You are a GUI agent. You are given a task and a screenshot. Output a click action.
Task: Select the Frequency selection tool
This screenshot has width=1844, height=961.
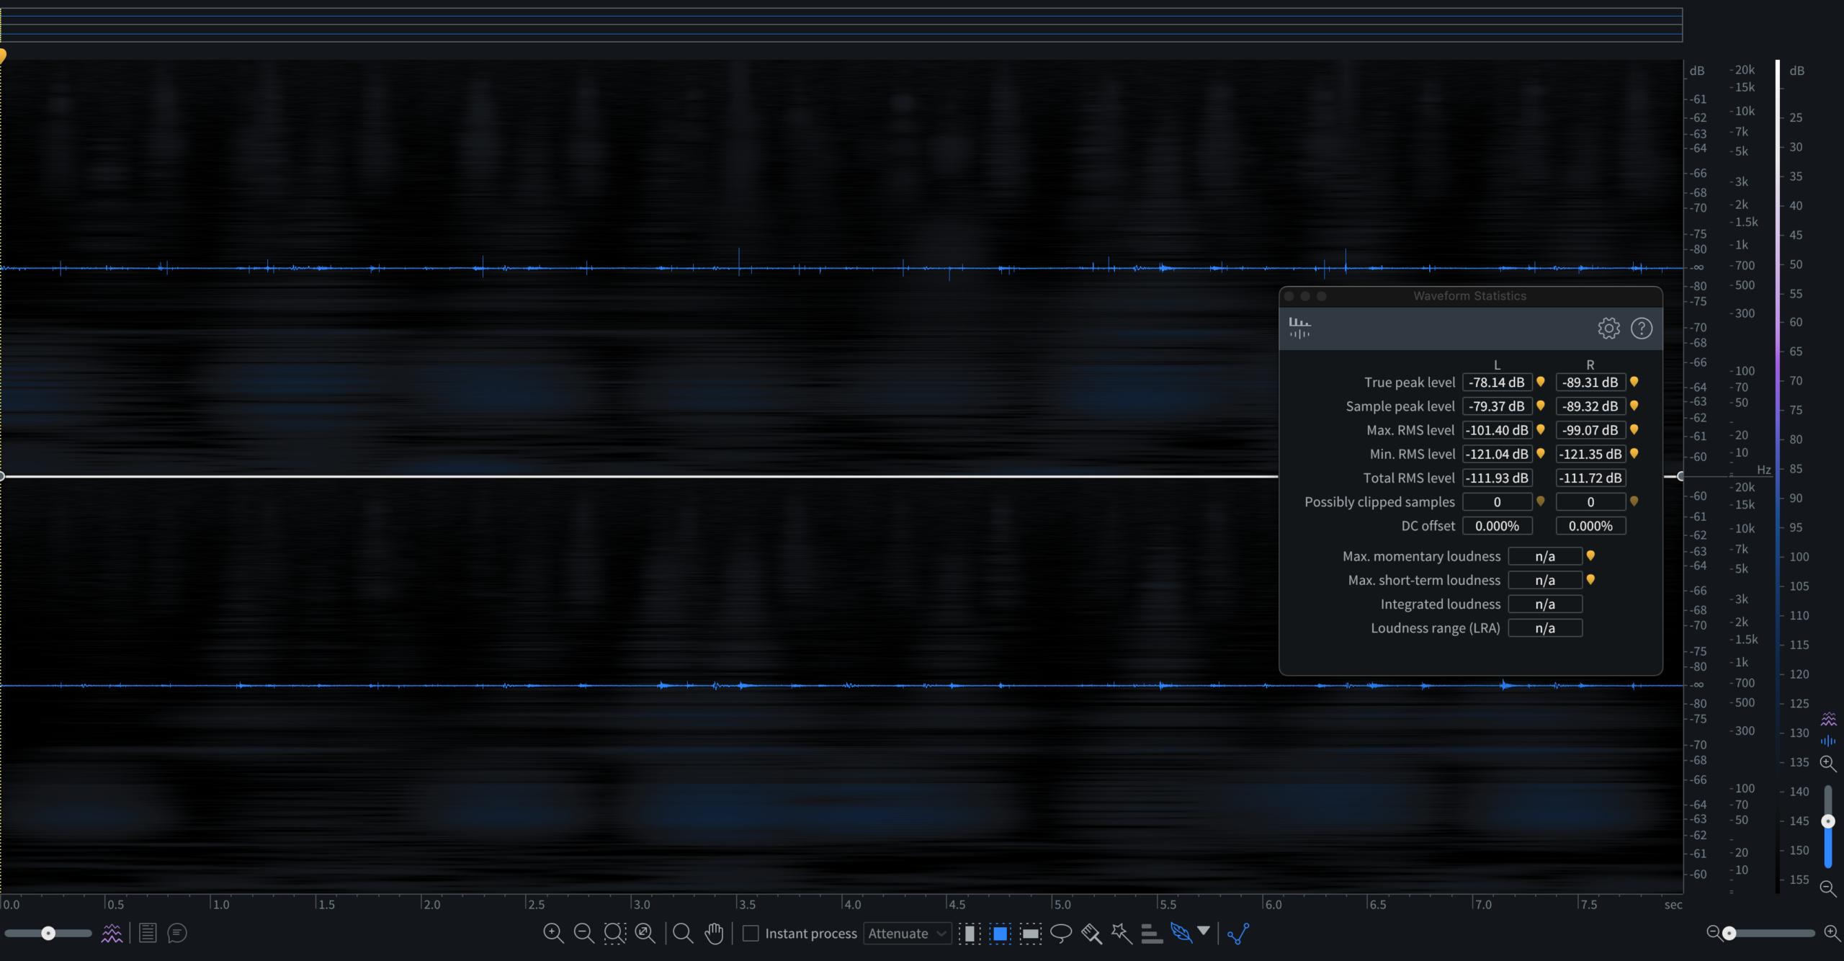1031,934
